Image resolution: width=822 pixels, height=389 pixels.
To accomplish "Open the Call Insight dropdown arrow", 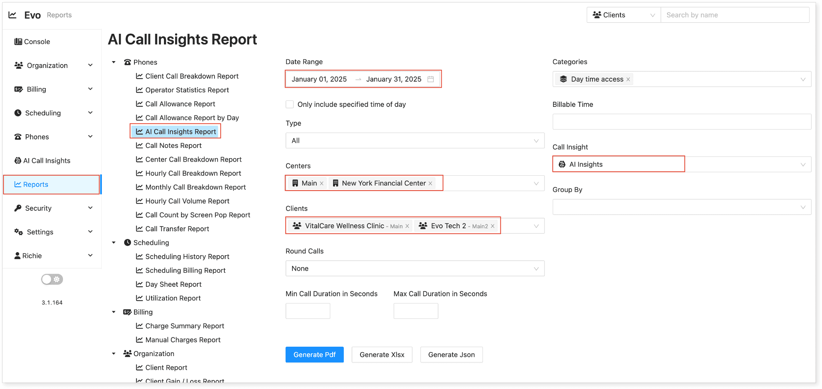I will click(803, 165).
